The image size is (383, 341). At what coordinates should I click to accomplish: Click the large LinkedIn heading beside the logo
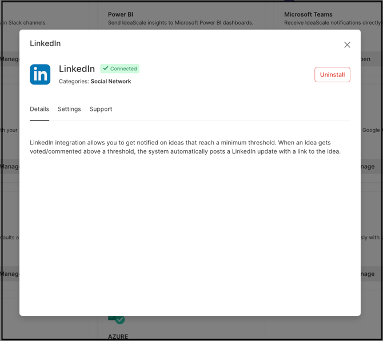click(x=77, y=69)
